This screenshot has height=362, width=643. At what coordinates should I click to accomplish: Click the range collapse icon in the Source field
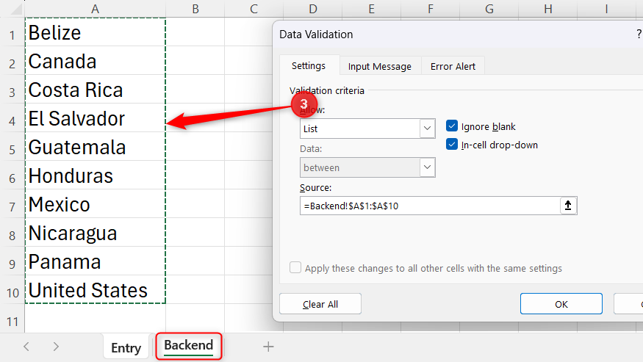568,206
